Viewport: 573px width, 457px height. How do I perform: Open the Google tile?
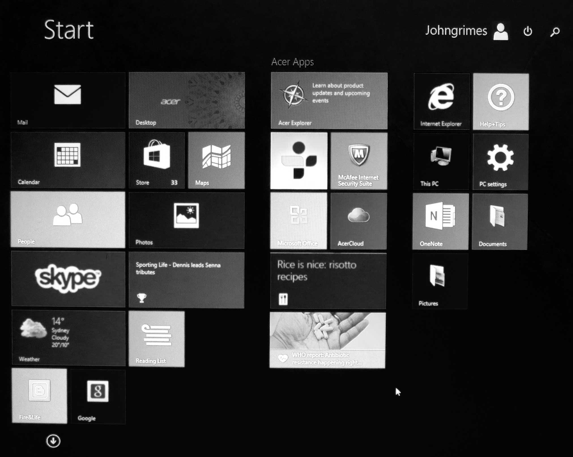(x=98, y=397)
